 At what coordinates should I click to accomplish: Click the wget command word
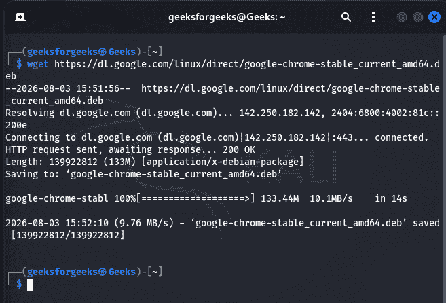(x=37, y=64)
